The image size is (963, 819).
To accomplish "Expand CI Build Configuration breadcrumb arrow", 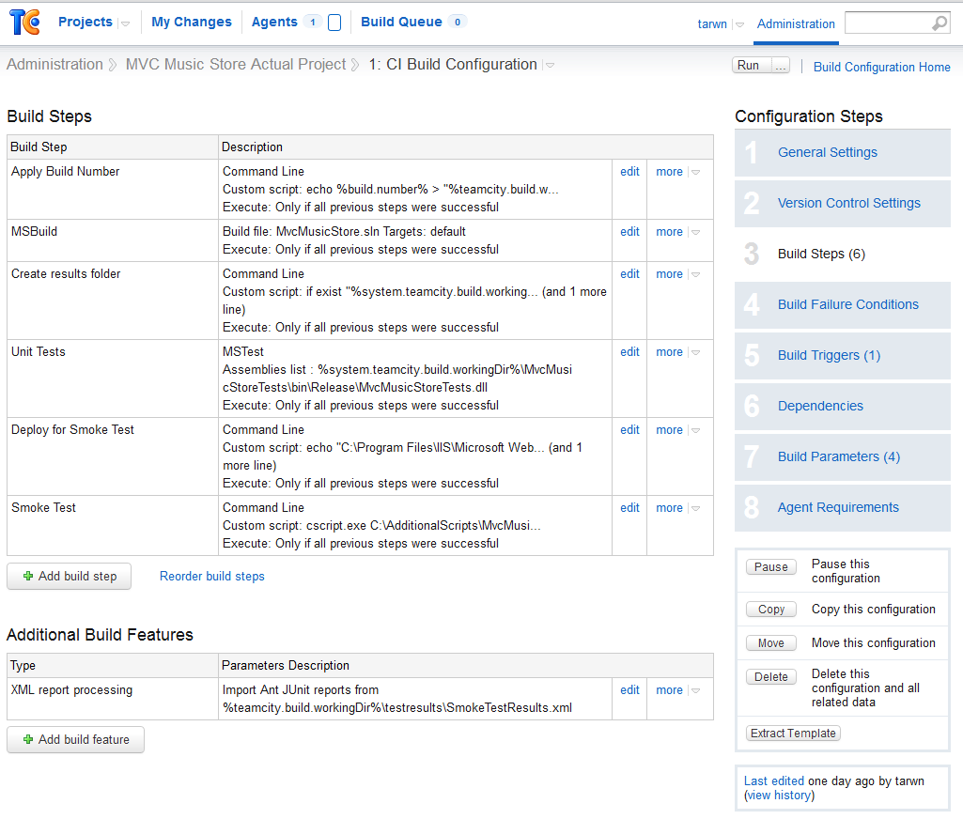I will (x=550, y=65).
